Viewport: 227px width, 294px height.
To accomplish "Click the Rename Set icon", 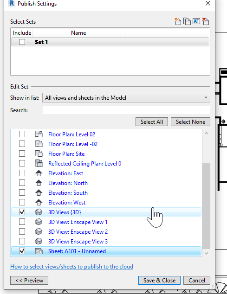I will (196, 21).
